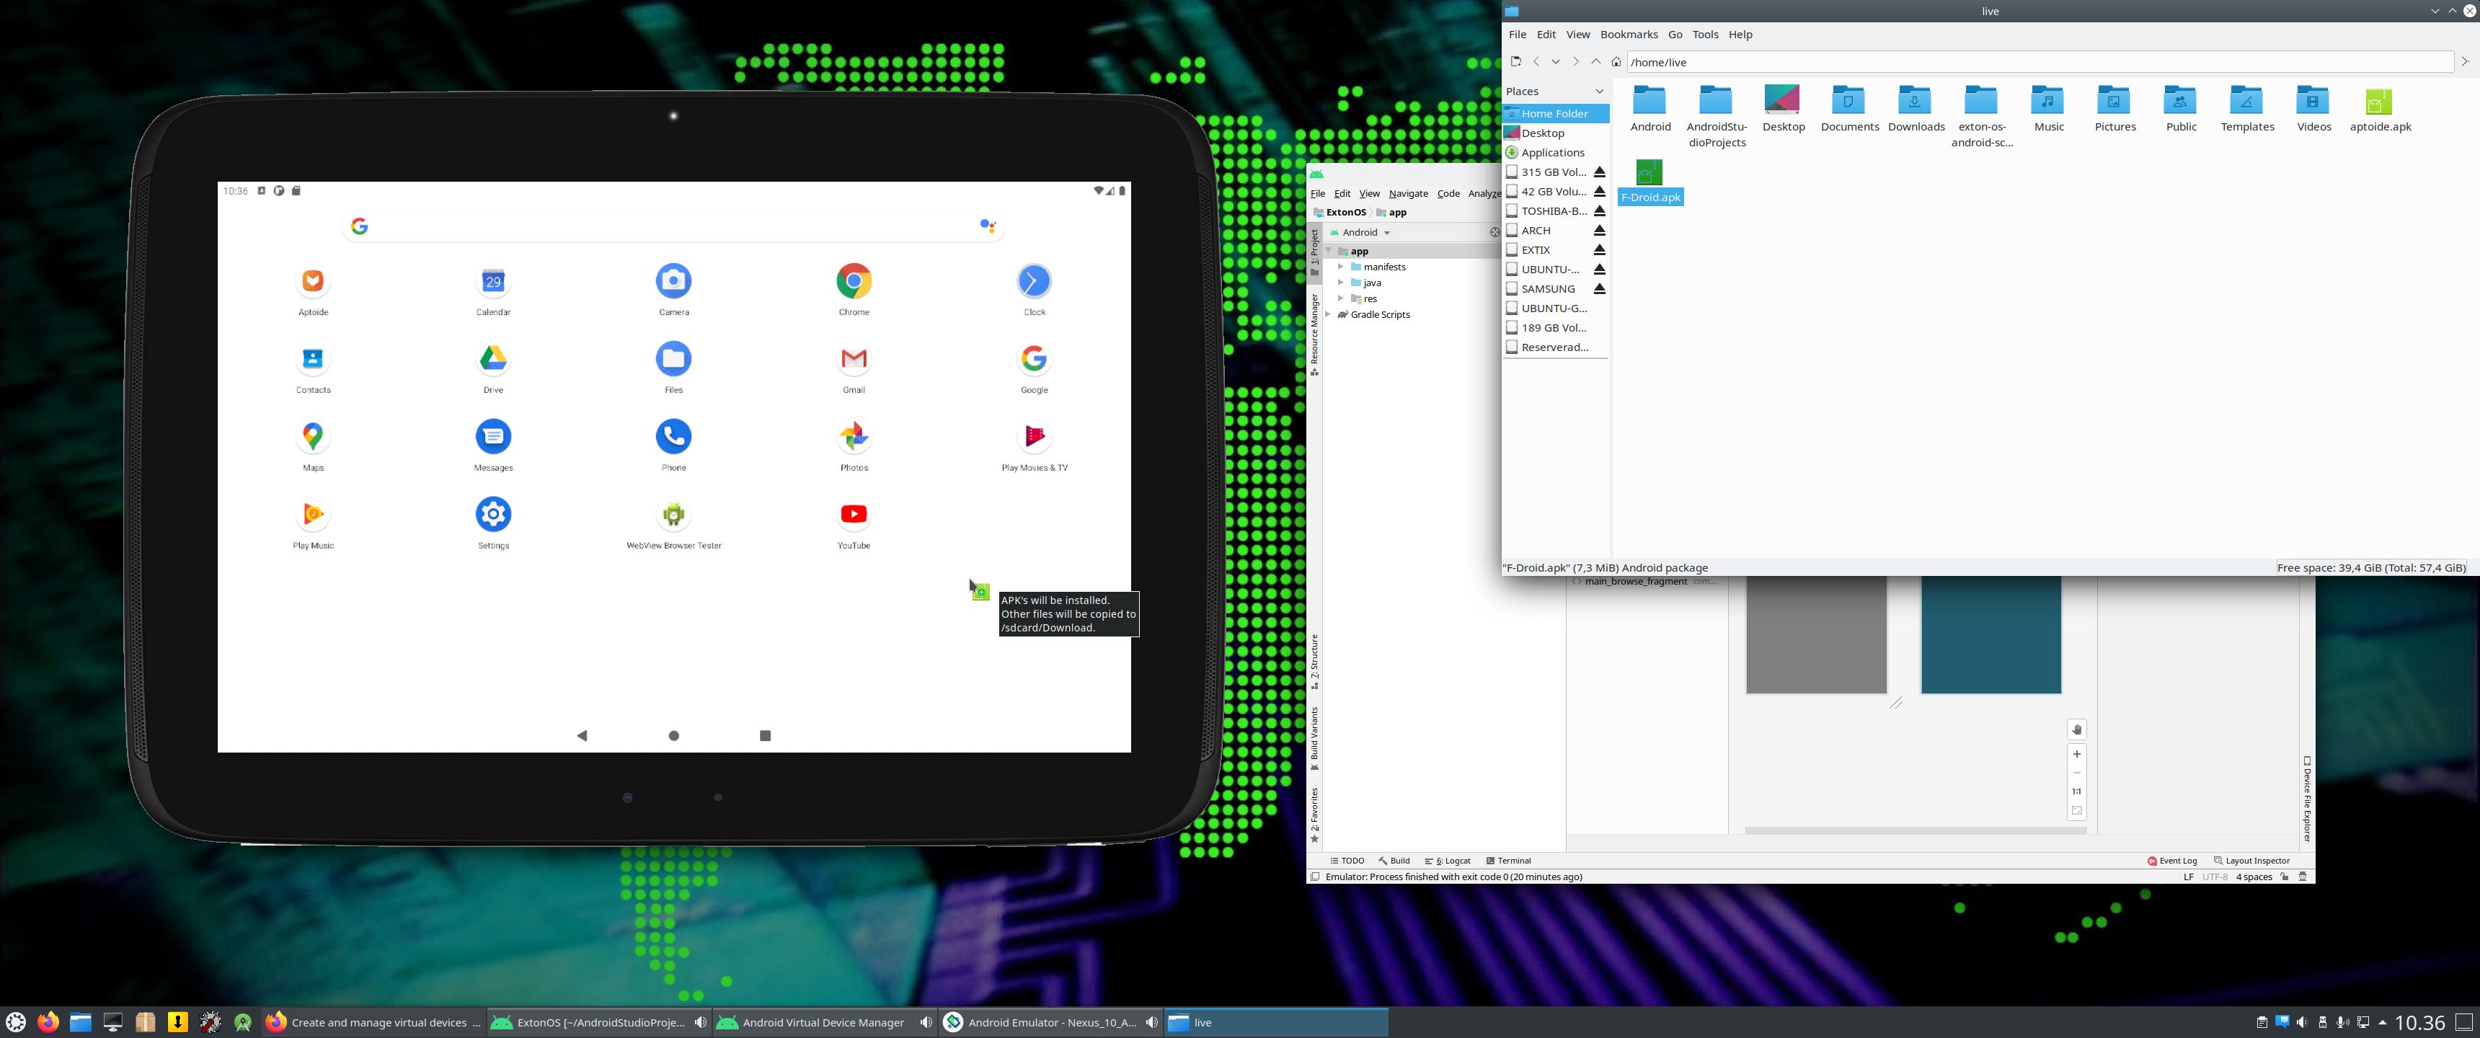The width and height of the screenshot is (2480, 1038).
Task: Open the Build Variants side tab
Action: [x=1314, y=740]
